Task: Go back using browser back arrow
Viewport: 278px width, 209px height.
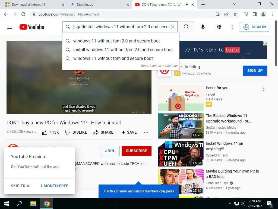Action: click(x=6, y=14)
